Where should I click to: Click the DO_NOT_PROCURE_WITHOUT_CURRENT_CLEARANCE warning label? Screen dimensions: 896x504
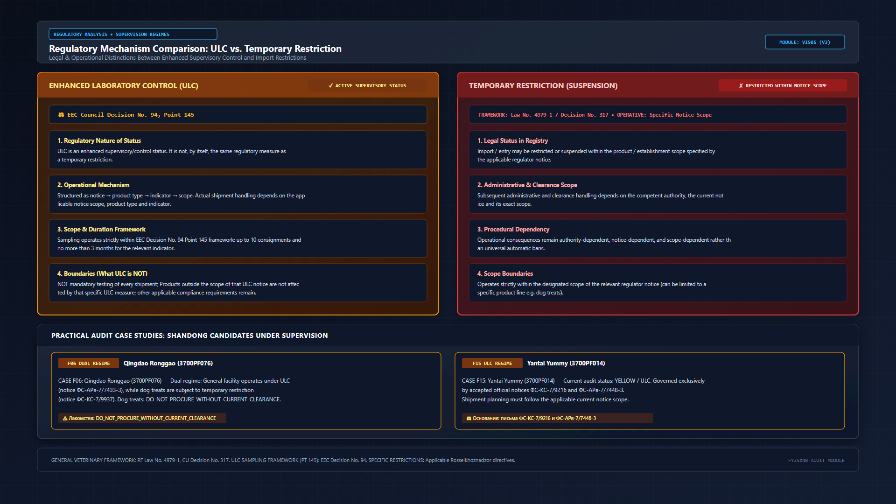142,419
